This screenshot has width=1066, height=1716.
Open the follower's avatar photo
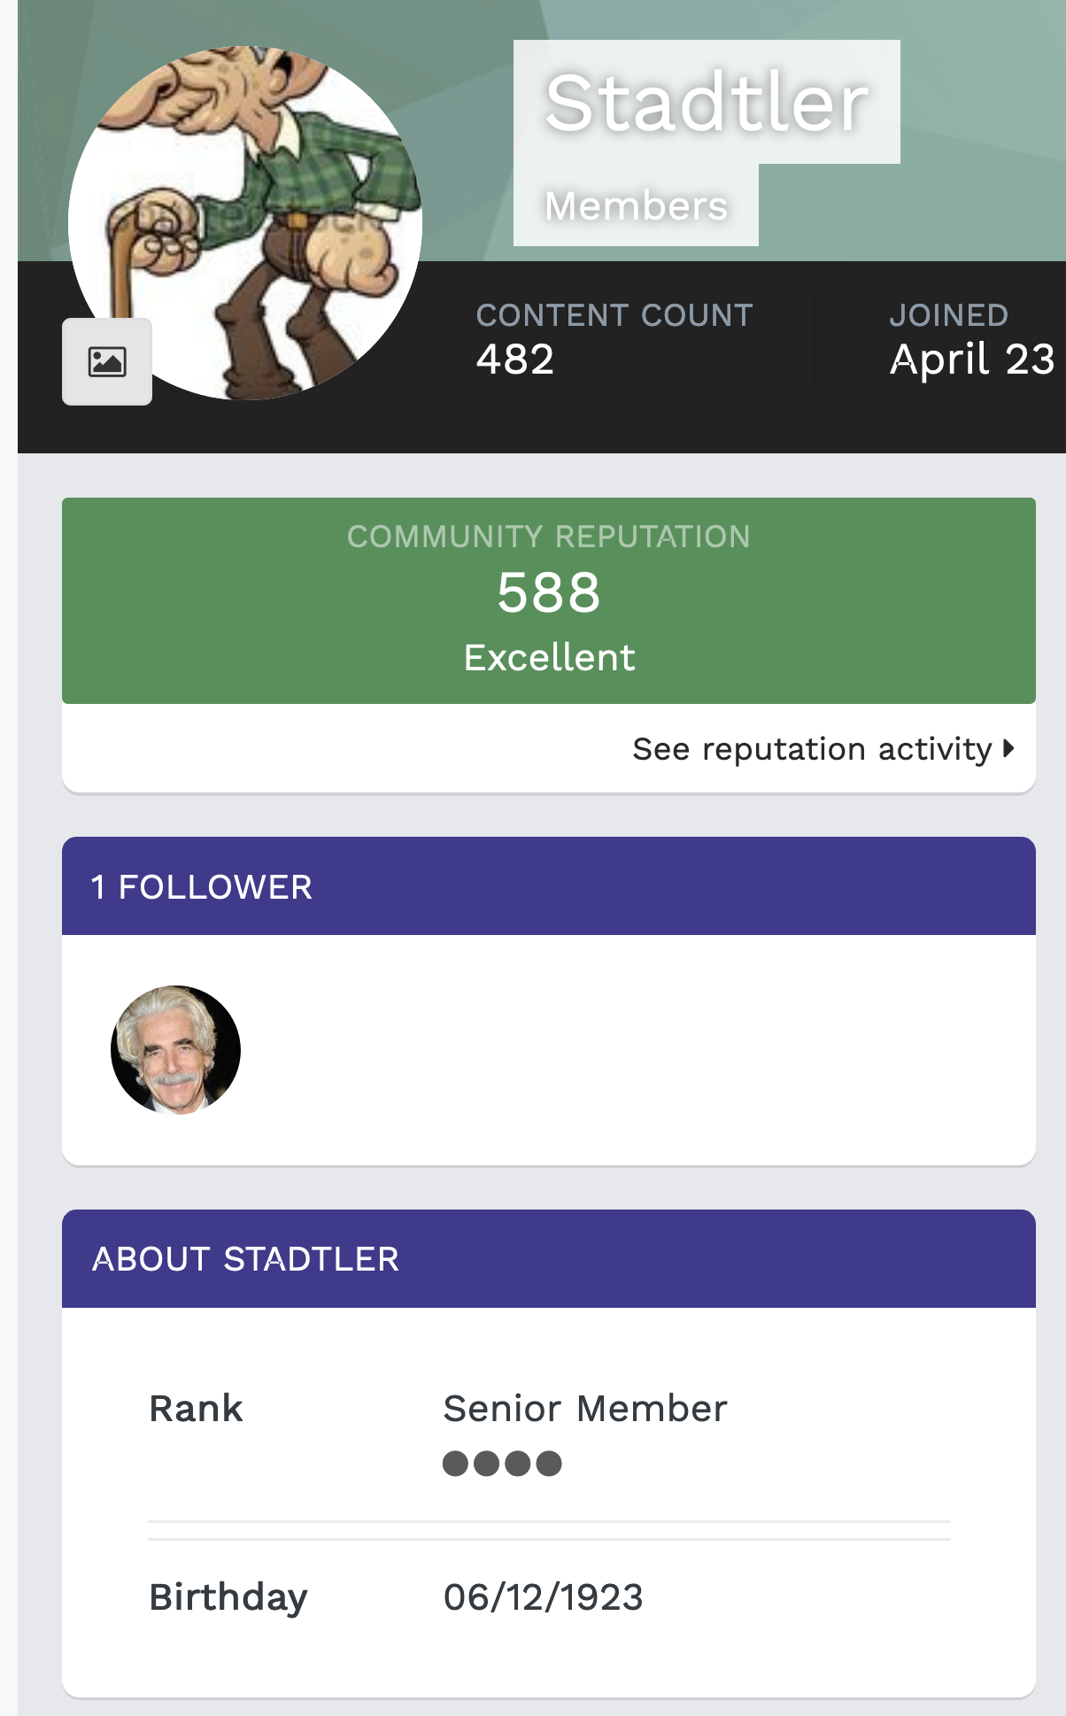pos(175,1049)
